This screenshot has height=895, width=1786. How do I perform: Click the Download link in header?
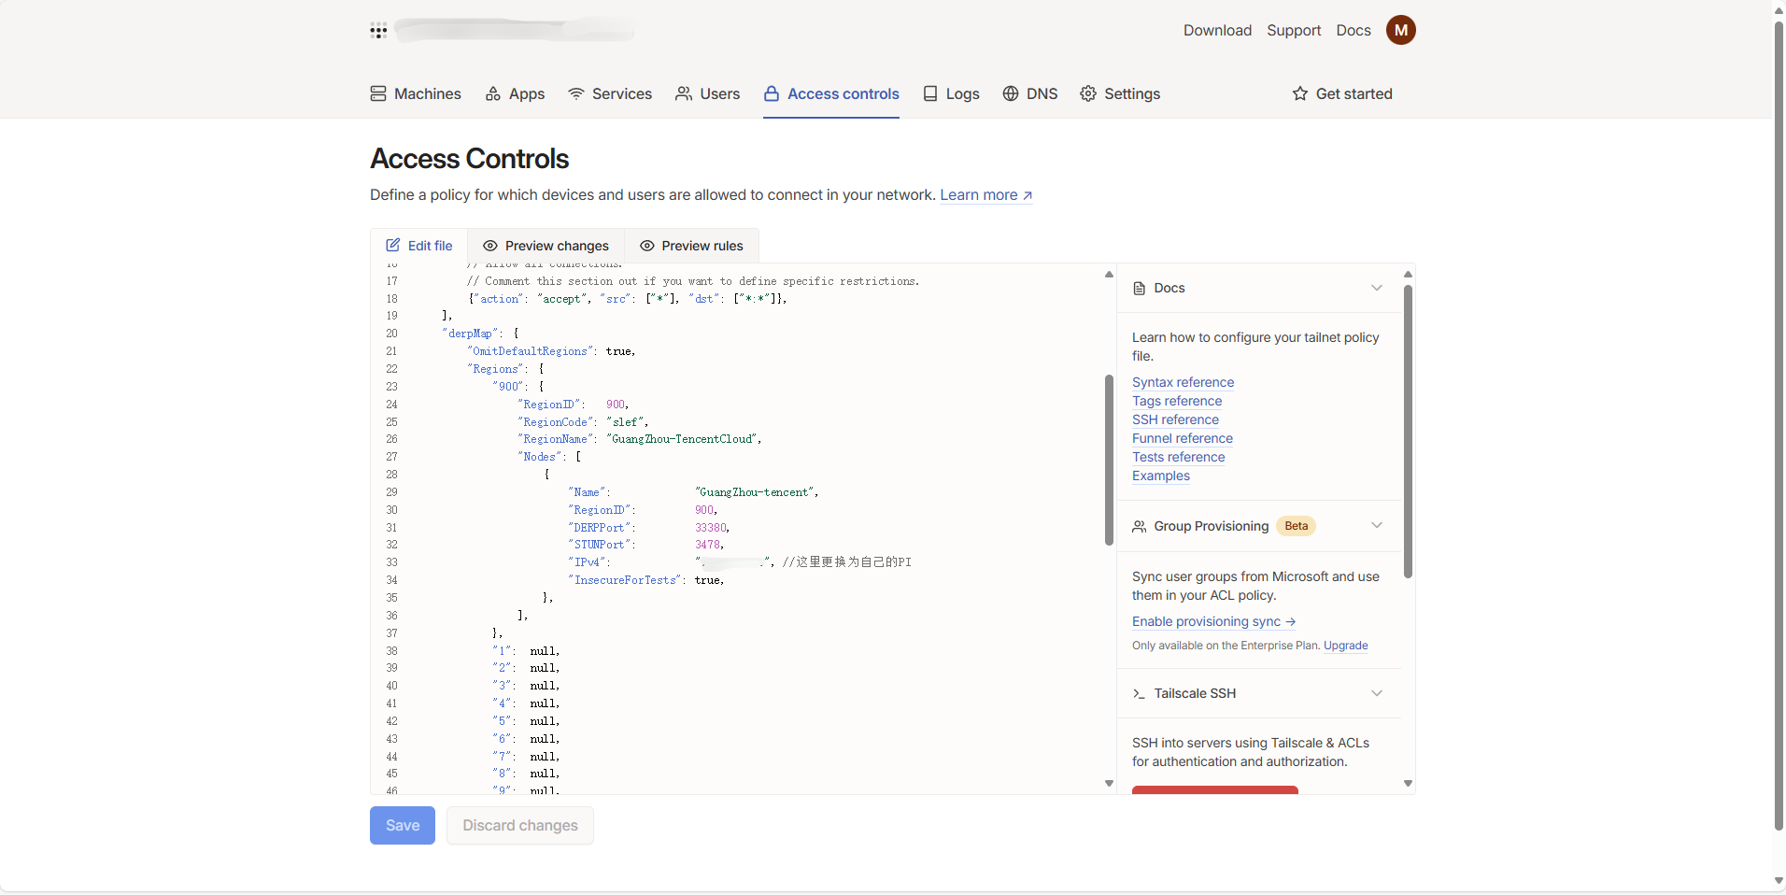[x=1217, y=30]
